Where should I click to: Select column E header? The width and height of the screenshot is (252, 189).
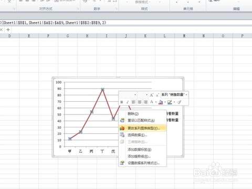[x=29, y=36]
